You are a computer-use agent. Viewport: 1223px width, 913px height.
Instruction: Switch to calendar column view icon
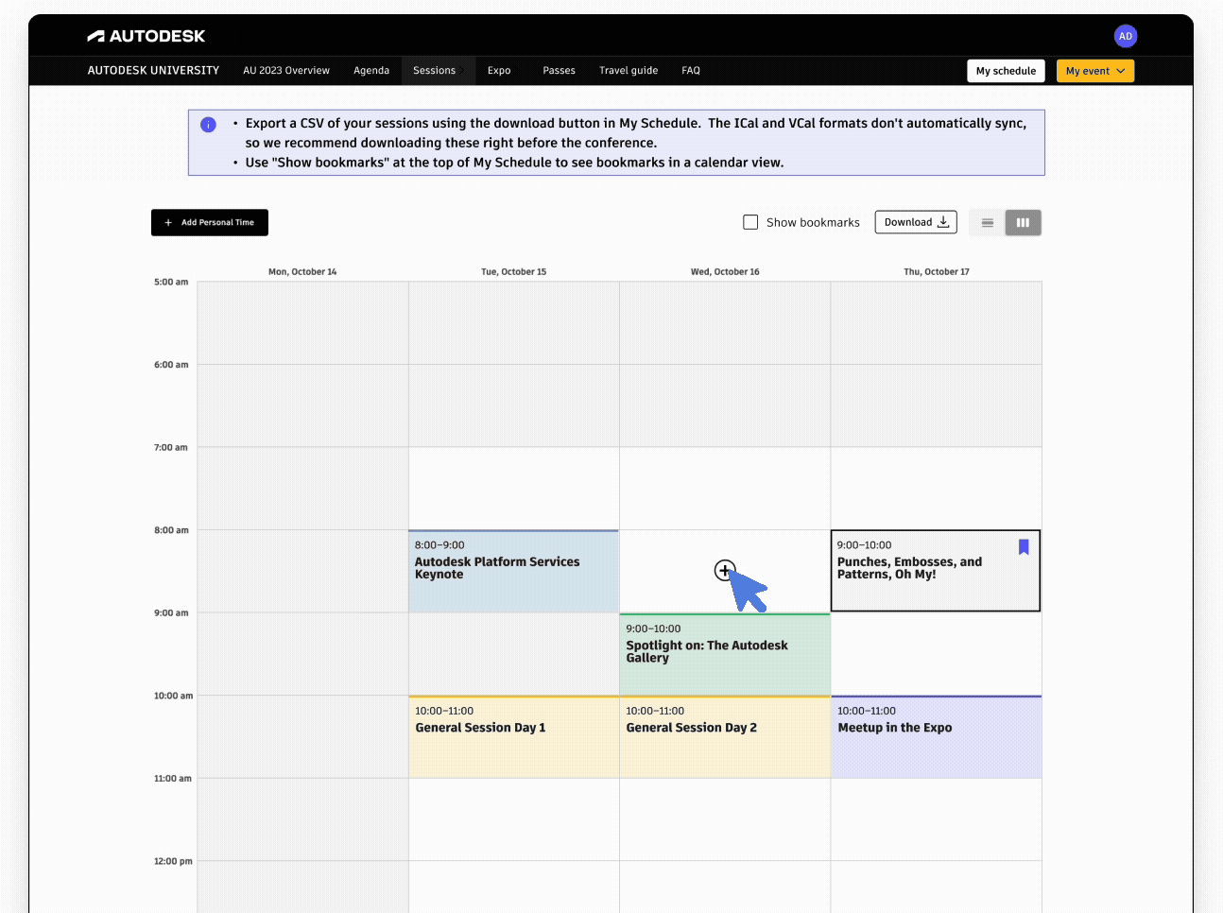click(x=1023, y=223)
